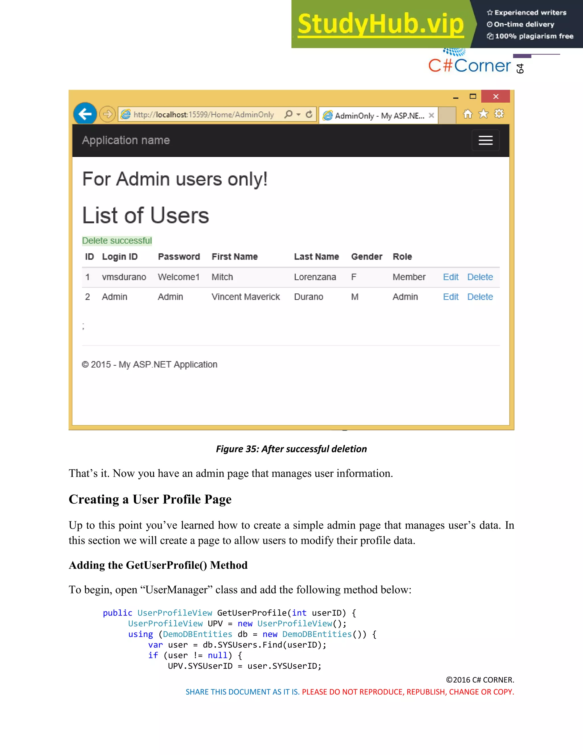Close the AdminOnly browser tab

pyautogui.click(x=431, y=115)
